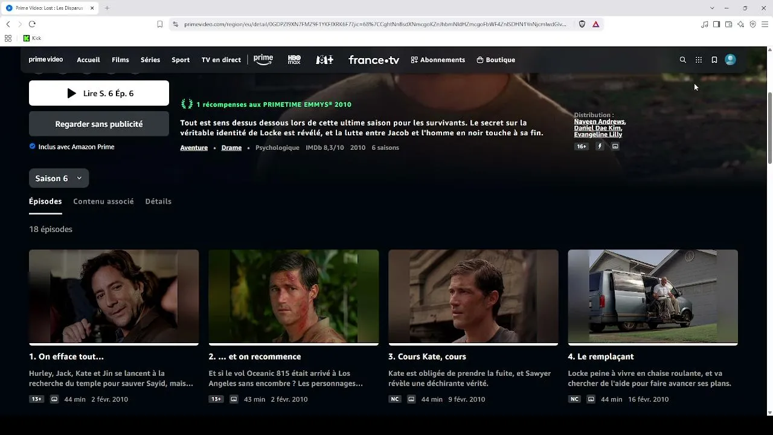773x435 pixels.
Task: Go back with the browser back arrow
Action: tap(8, 24)
